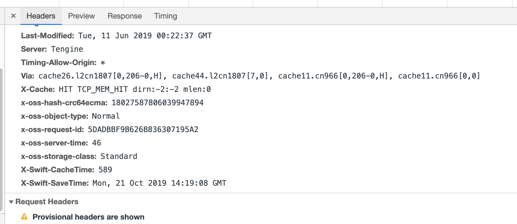The width and height of the screenshot is (517, 224).
Task: Click the X-Swift-CacheTime value 589
Action: (x=105, y=170)
